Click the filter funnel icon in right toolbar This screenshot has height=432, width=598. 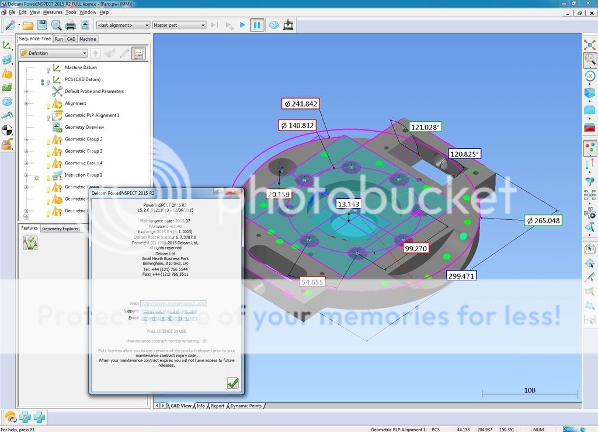click(x=590, y=182)
